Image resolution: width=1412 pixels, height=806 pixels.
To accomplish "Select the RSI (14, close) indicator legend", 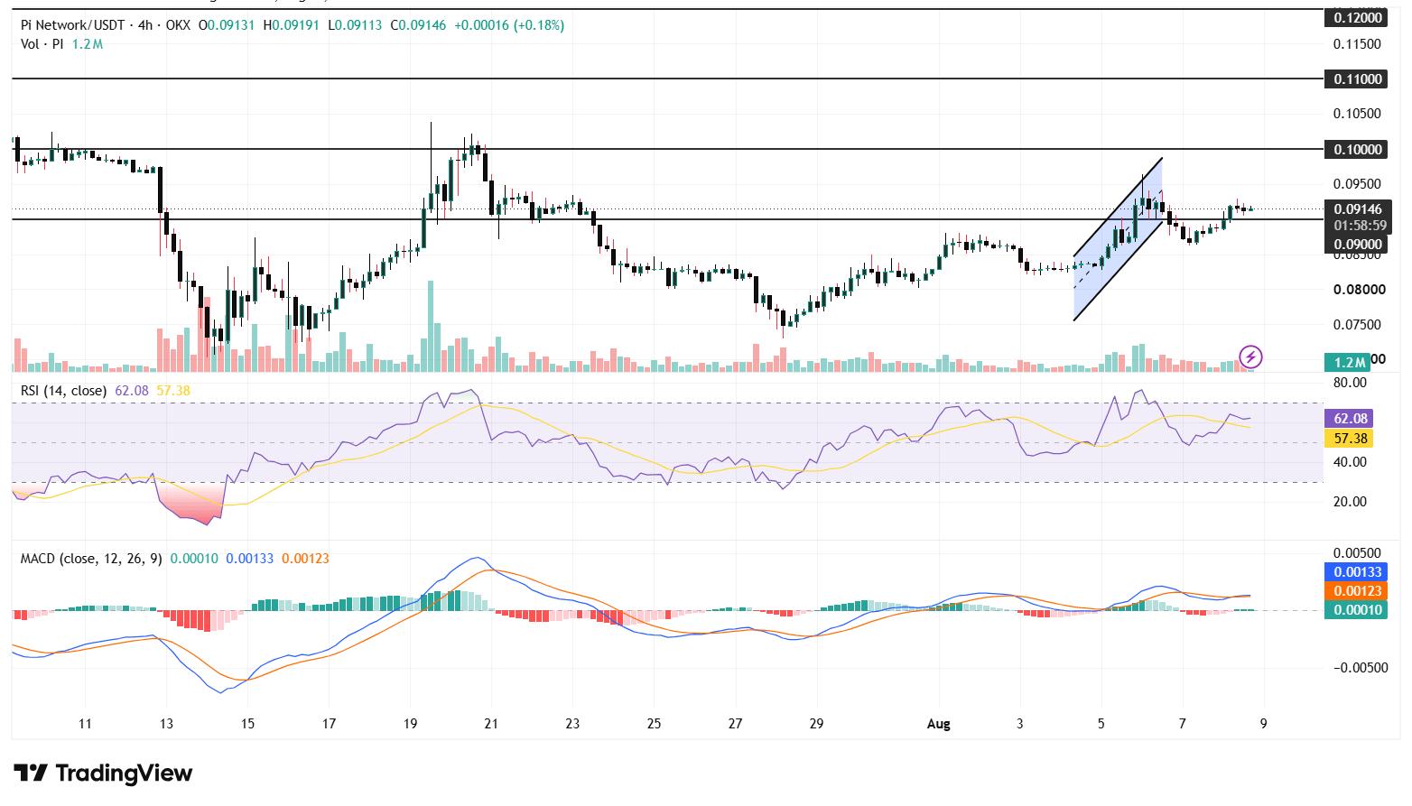I will [x=64, y=391].
